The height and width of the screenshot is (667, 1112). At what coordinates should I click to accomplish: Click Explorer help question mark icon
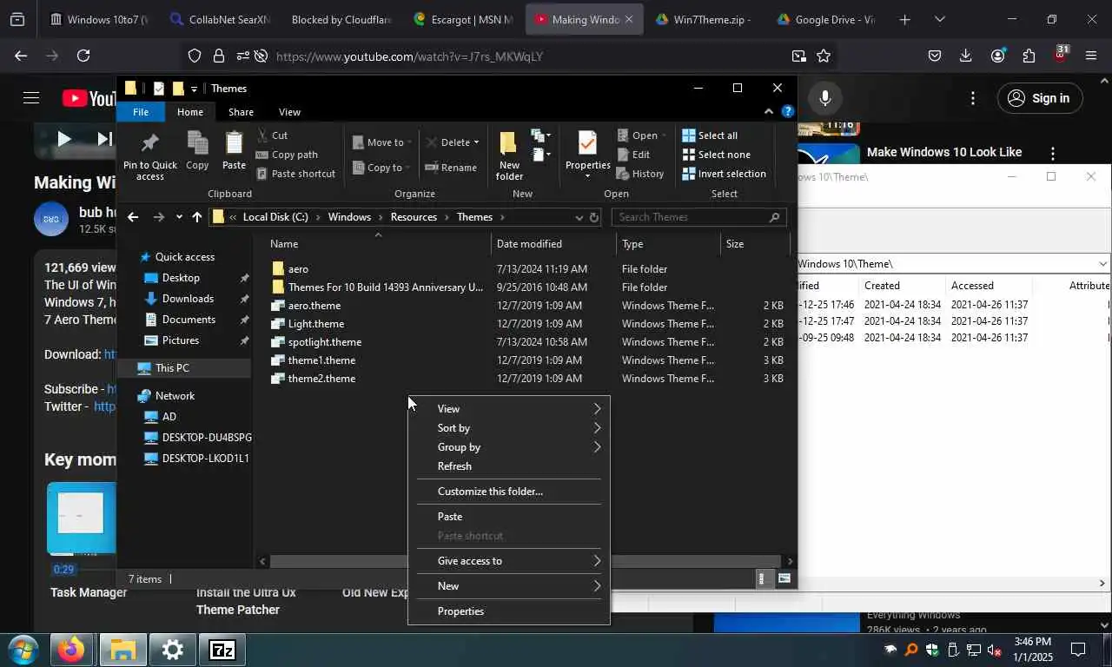tap(787, 111)
